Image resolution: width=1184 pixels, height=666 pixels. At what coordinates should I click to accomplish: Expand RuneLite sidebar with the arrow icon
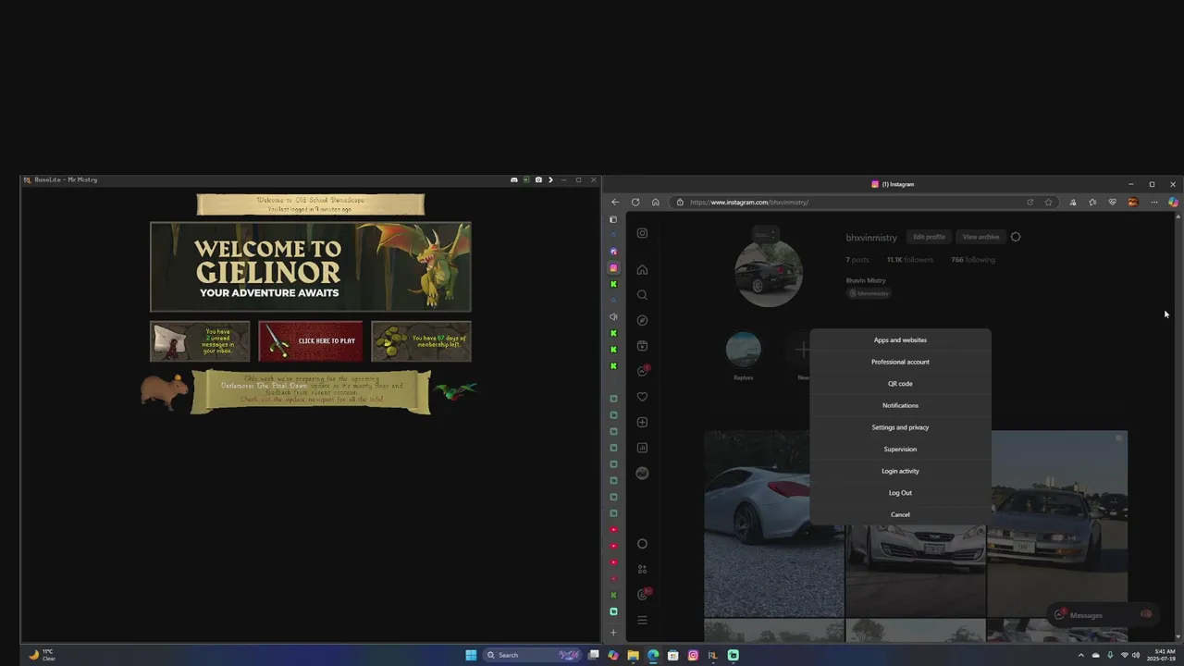click(x=550, y=179)
